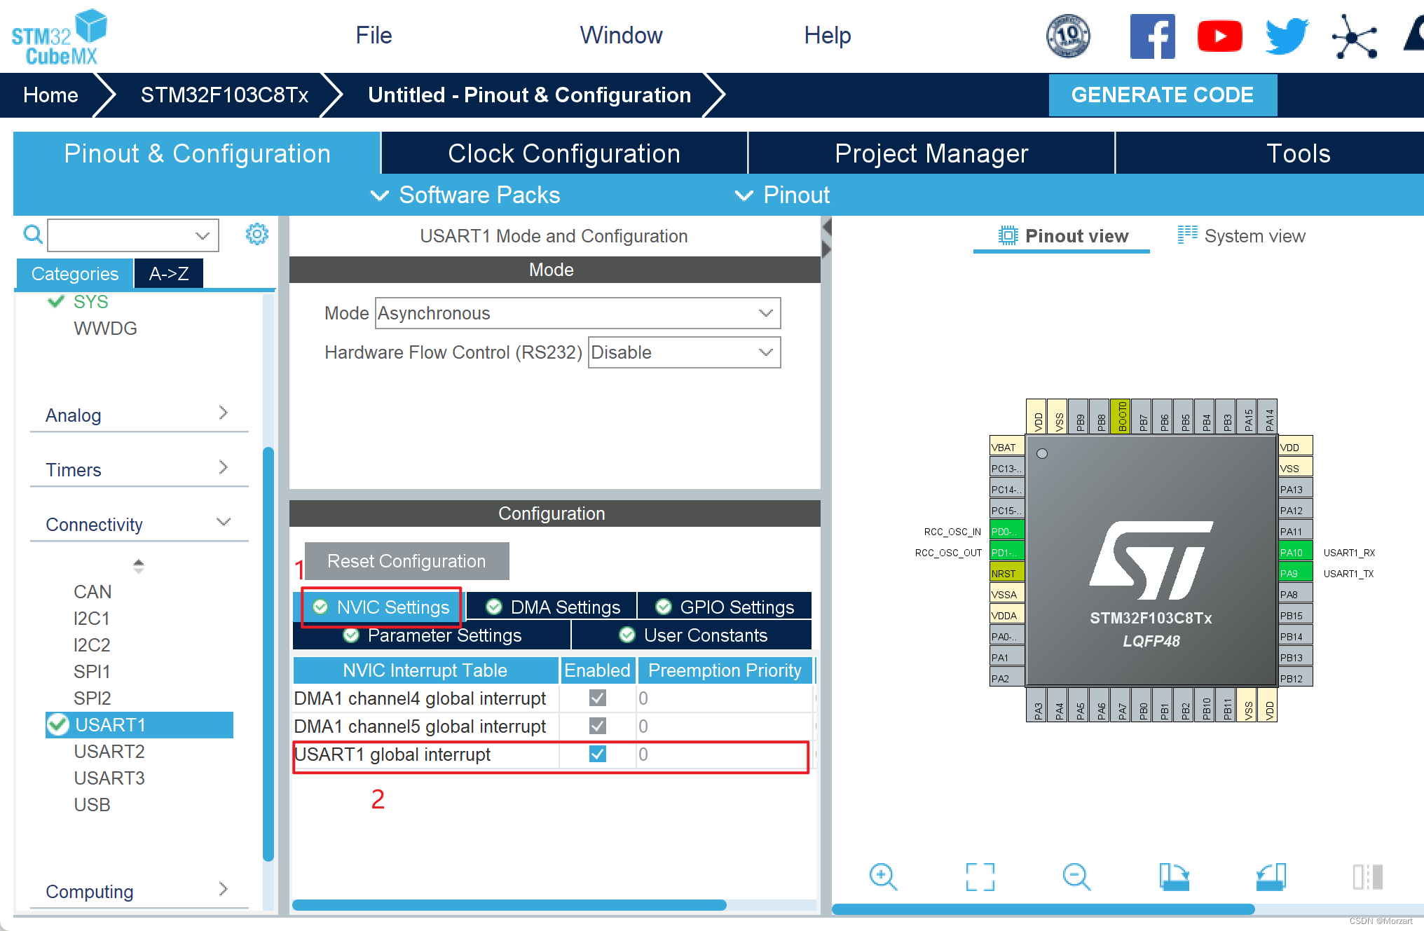Screen dimensions: 1424x931
Task: Zoom in on the pinout view
Action: [883, 876]
